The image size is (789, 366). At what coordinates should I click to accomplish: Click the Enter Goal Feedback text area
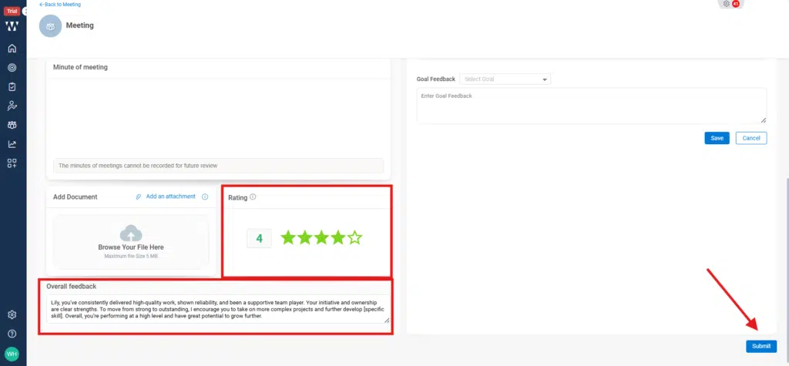[x=591, y=105]
